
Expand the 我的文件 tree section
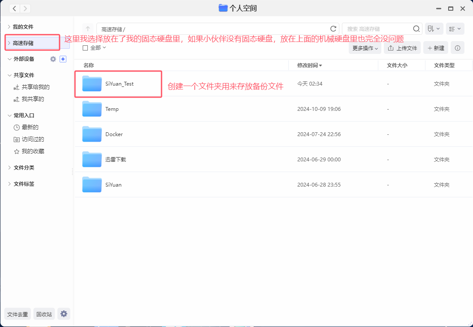9,27
